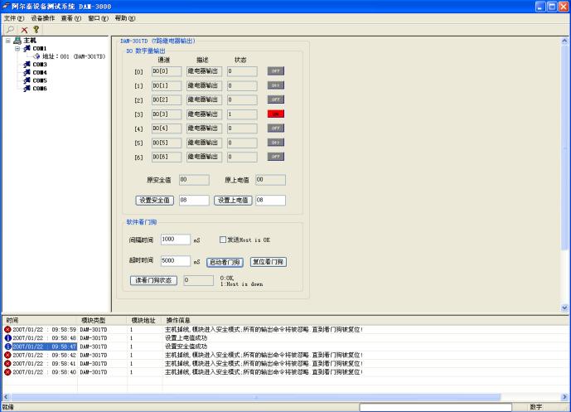Toggle DO[0] relay OFF switch

pyautogui.click(x=275, y=71)
